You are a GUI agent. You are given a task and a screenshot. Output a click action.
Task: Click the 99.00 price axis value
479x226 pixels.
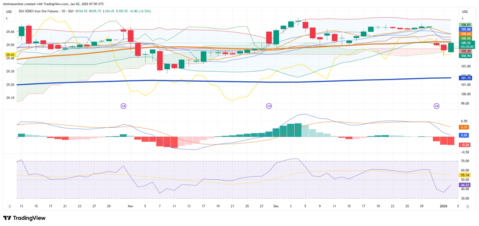point(465,103)
